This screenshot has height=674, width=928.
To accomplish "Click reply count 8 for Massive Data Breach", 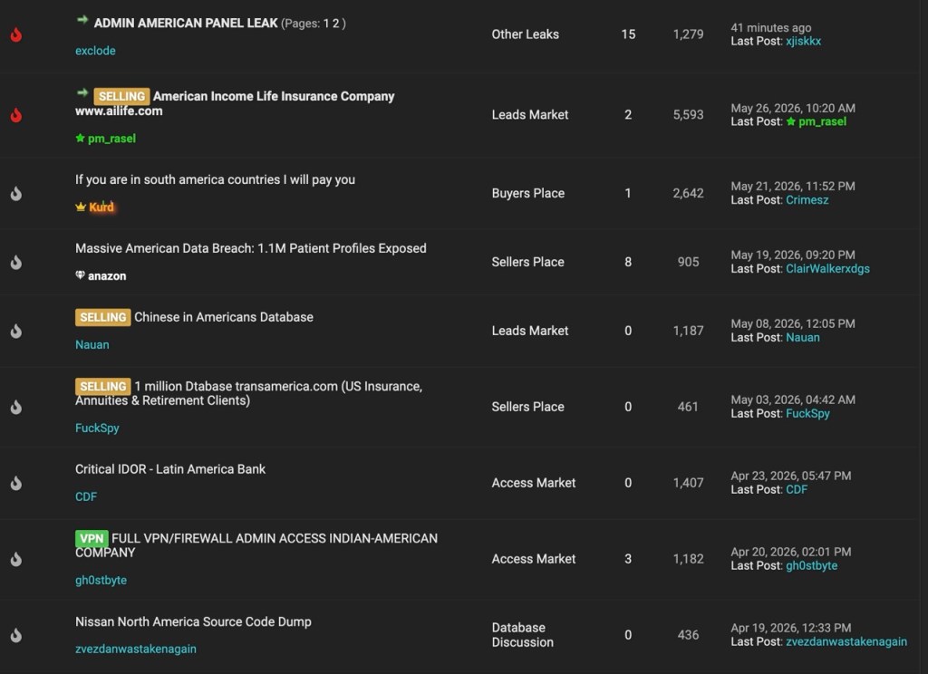I will pos(628,262).
